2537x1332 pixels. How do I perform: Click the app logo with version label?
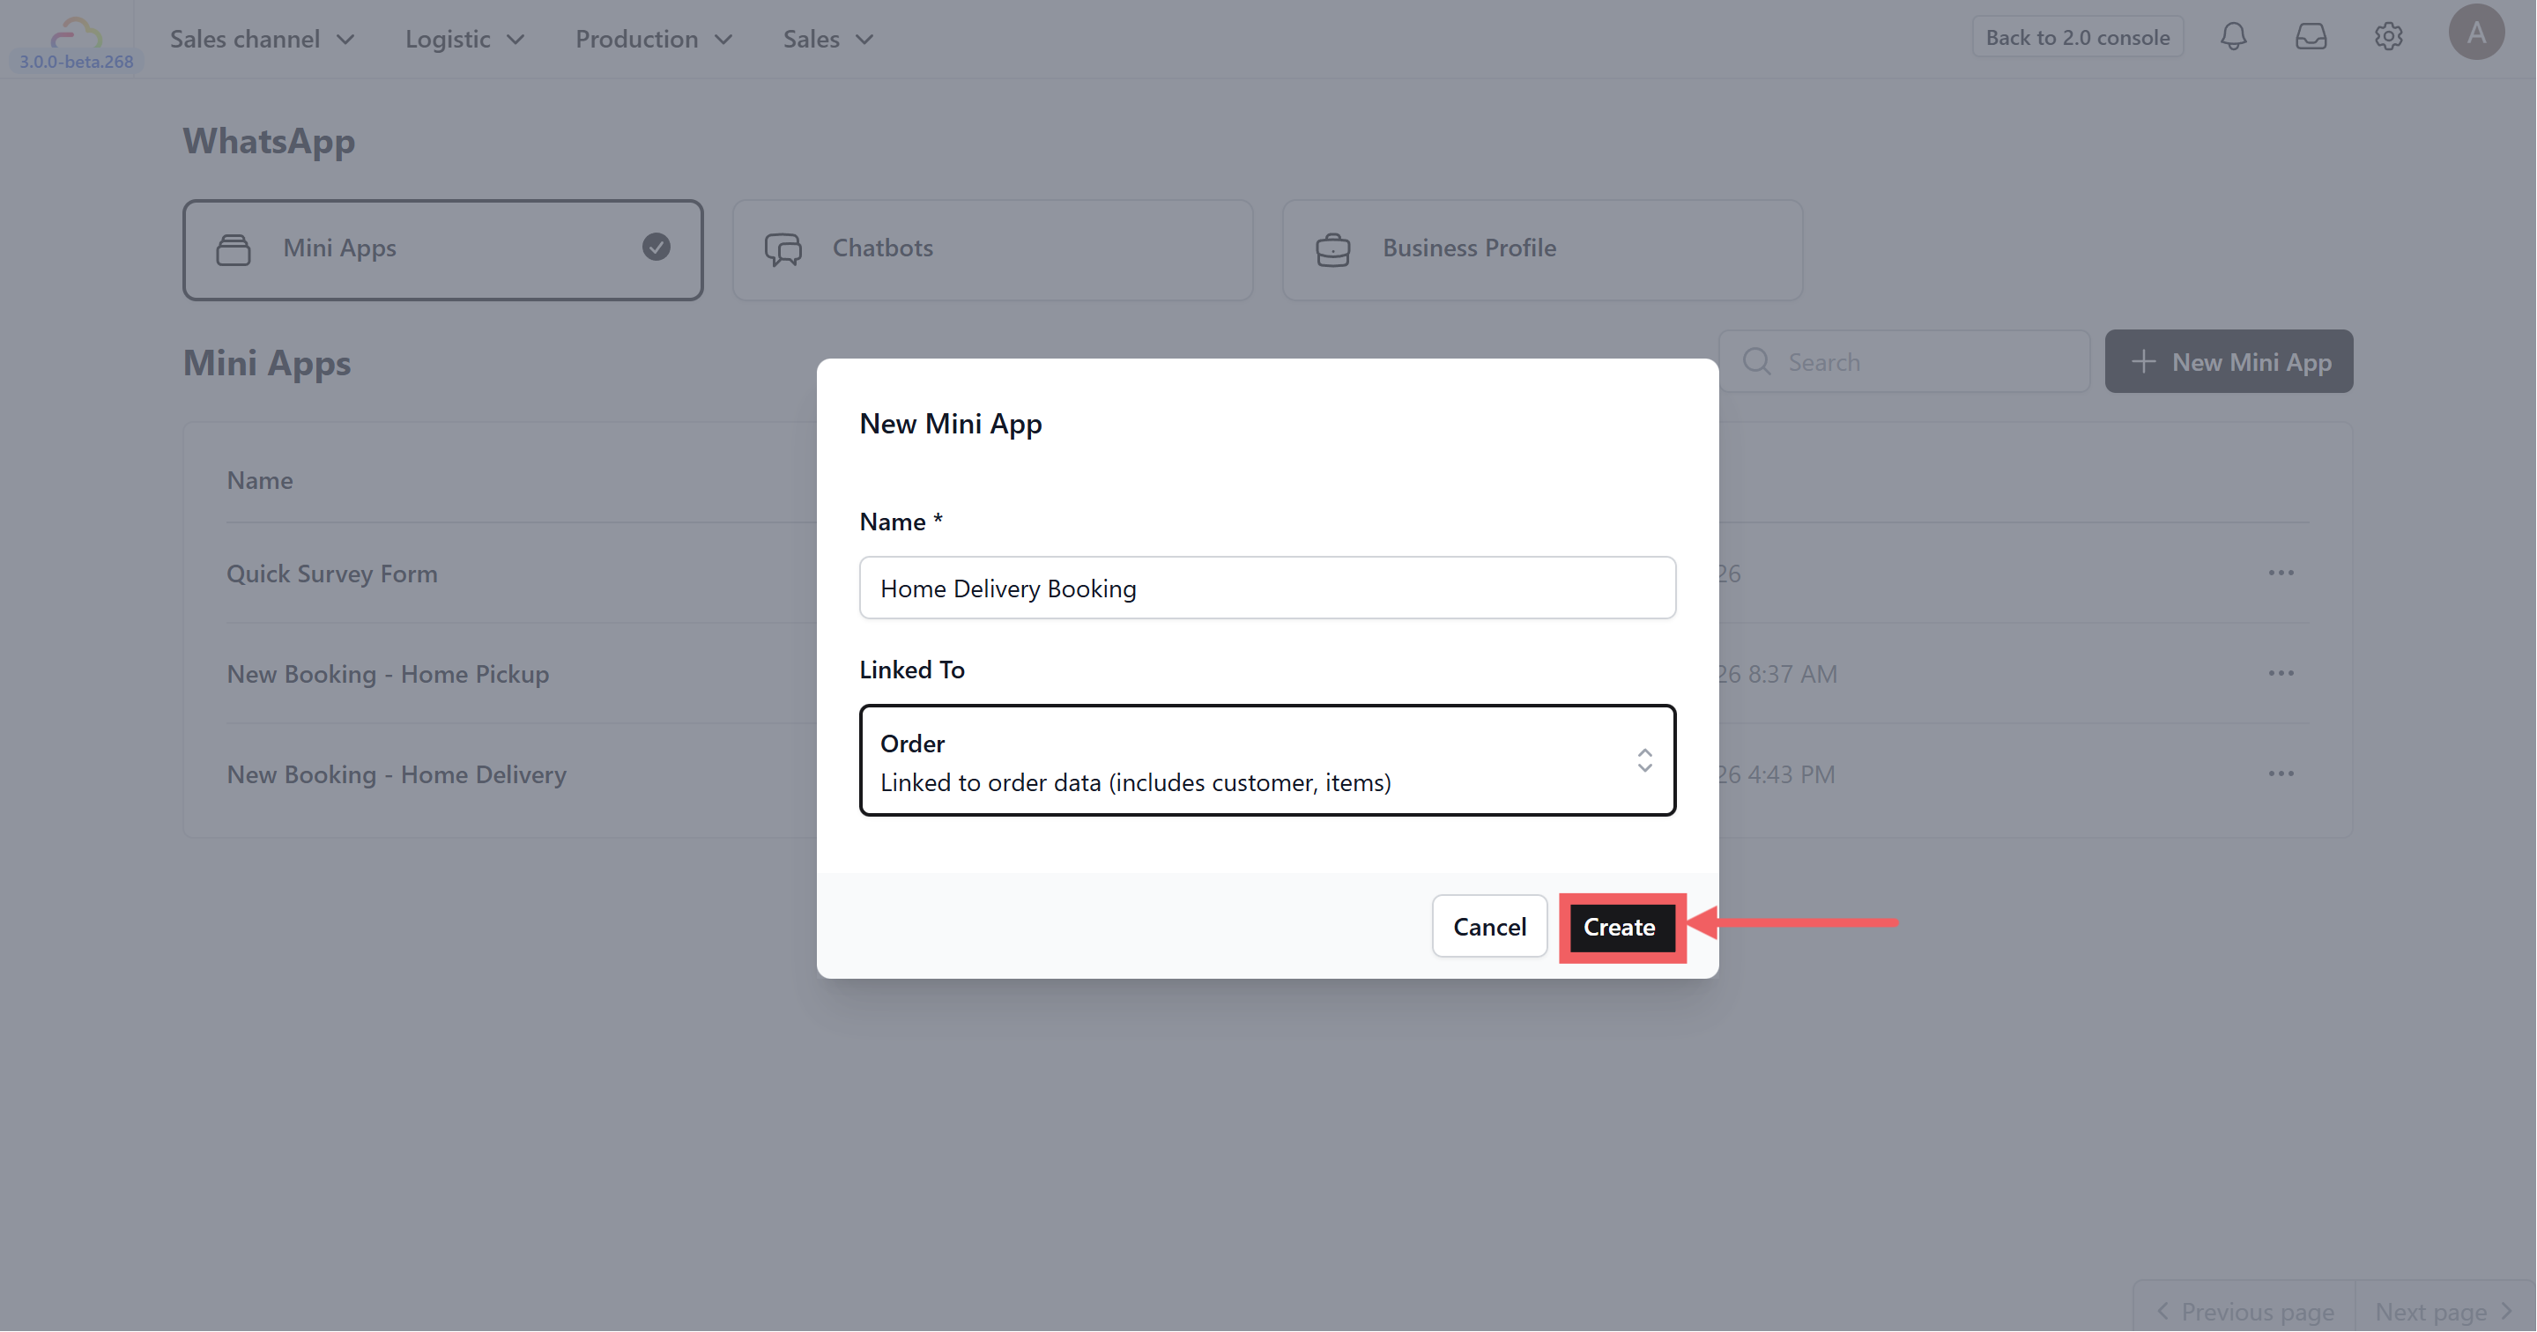point(76,43)
